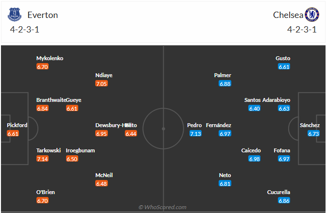
Task: Select Sánchez's 6.73 rating badge
Action: tap(313, 133)
